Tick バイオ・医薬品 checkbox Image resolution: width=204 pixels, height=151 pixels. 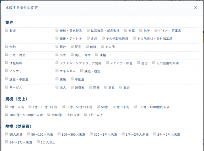(x=156, y=30)
